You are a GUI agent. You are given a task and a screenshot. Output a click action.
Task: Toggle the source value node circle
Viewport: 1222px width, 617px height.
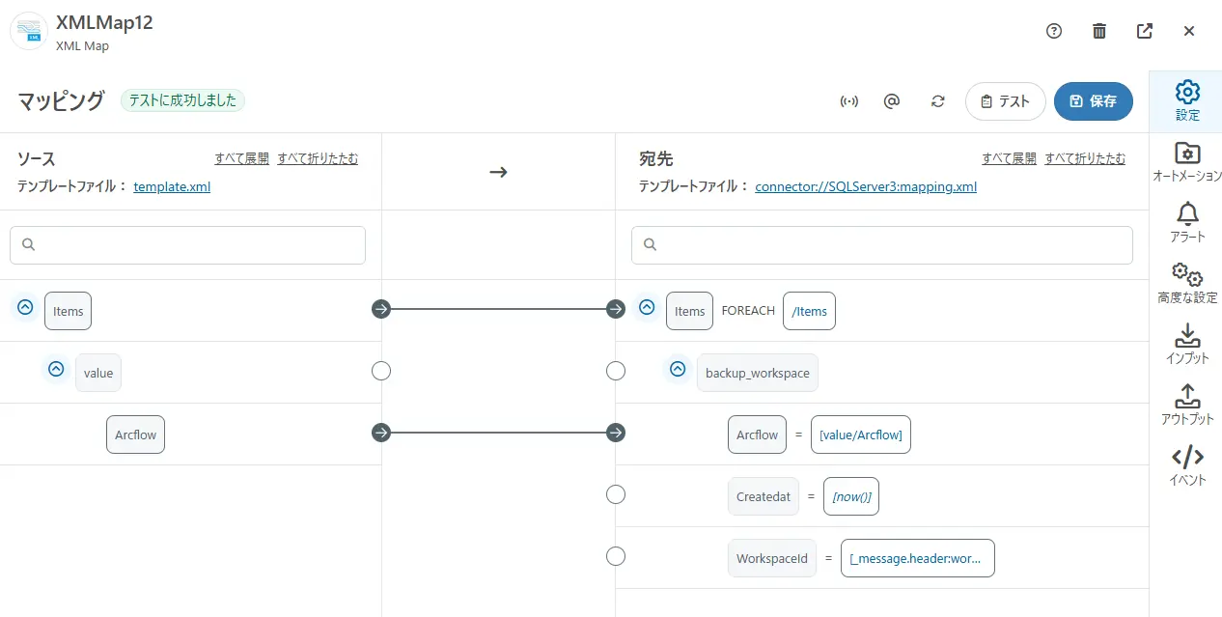(x=381, y=371)
